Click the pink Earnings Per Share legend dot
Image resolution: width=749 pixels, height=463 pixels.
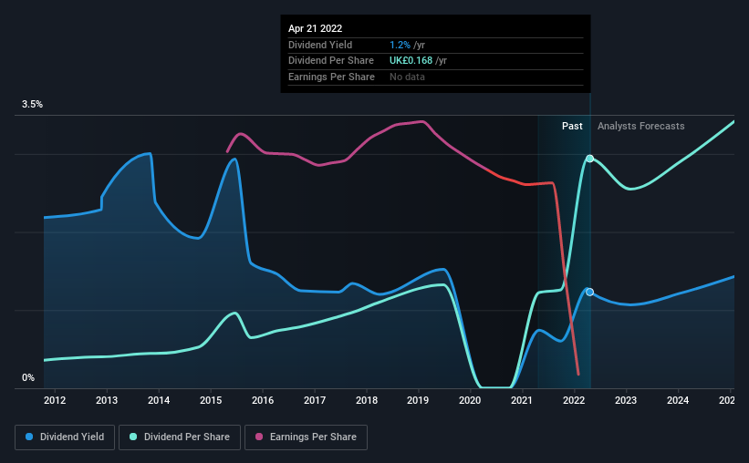[259, 437]
